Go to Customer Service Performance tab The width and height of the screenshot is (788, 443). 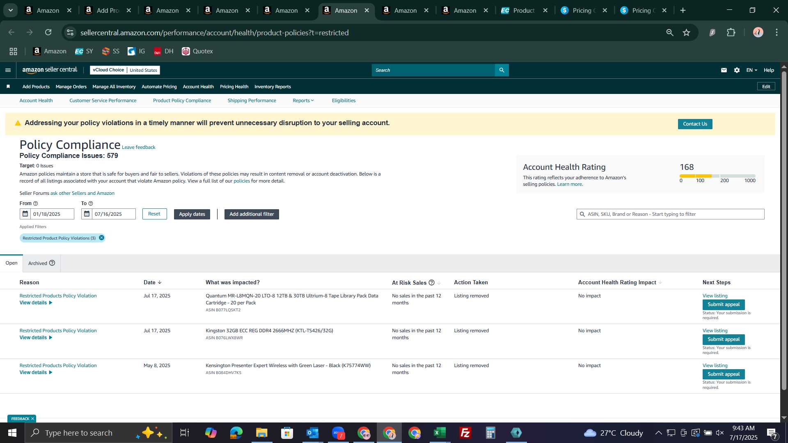103,100
